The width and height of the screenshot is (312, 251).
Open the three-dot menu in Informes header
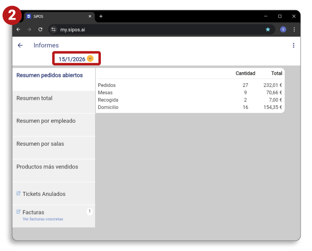293,45
